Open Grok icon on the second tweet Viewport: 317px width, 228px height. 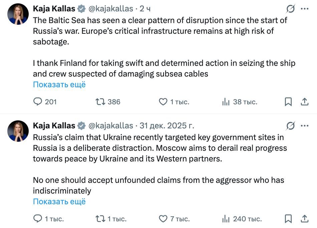pyautogui.click(x=291, y=126)
